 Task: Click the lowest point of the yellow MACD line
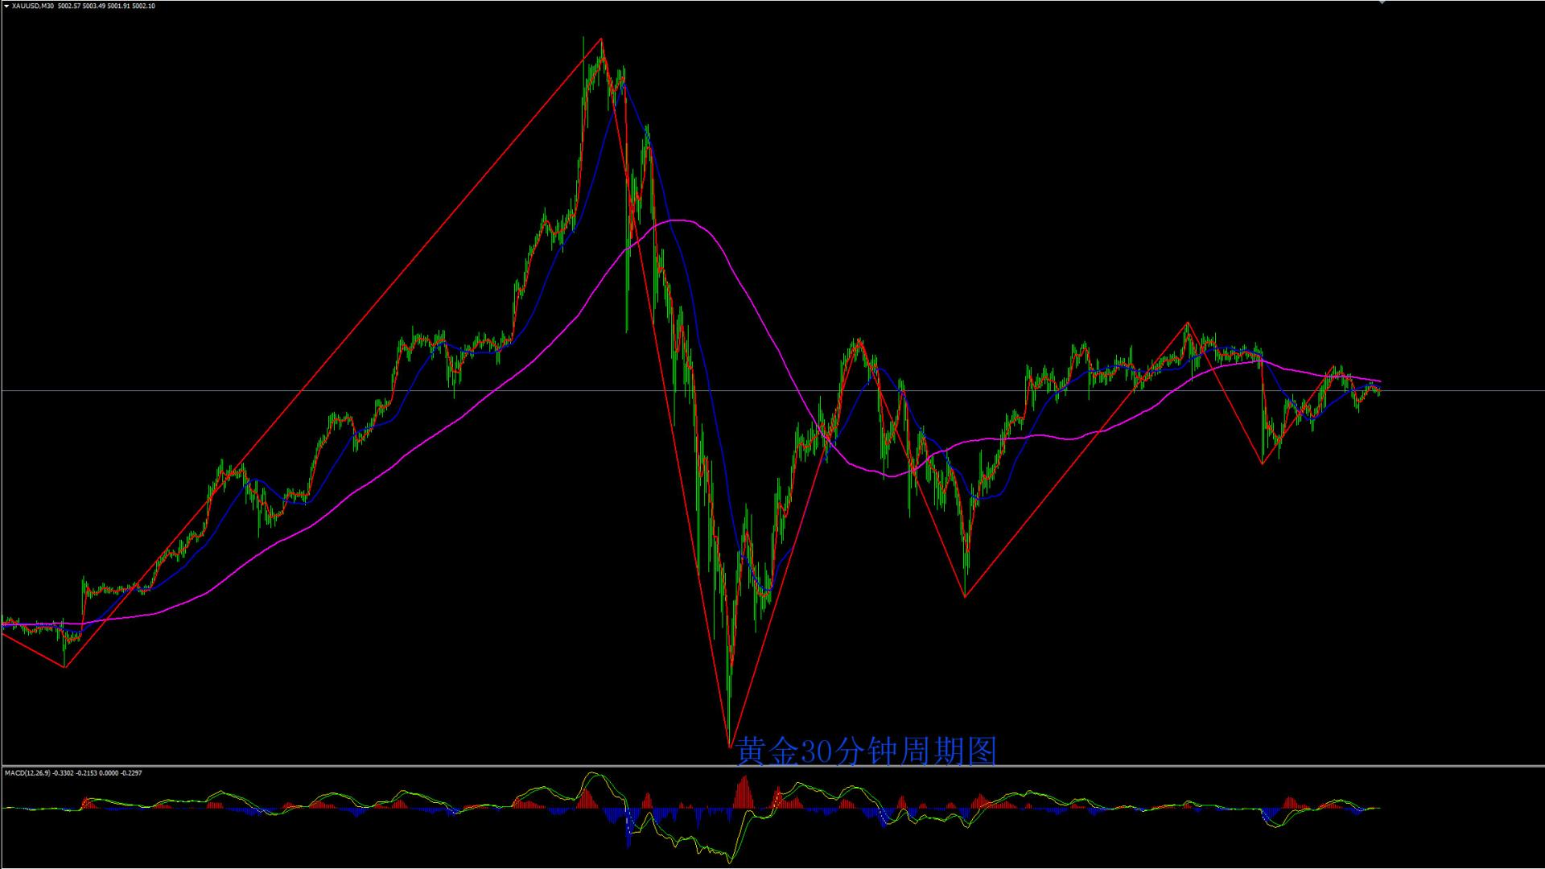click(x=729, y=862)
